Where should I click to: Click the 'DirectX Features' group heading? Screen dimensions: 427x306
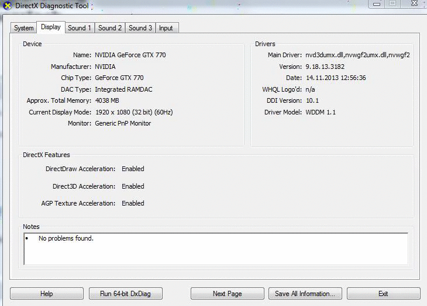pos(46,155)
